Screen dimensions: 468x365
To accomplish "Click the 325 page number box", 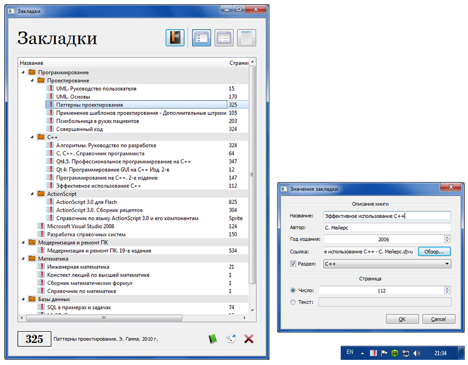I will (34, 339).
